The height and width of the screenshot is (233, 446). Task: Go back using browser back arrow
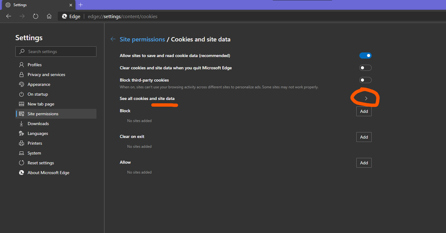coord(8,16)
